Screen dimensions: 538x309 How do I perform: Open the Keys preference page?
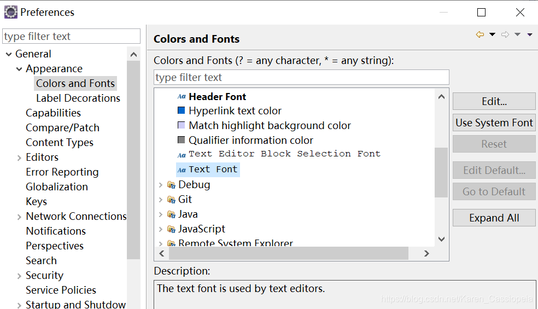pos(37,202)
